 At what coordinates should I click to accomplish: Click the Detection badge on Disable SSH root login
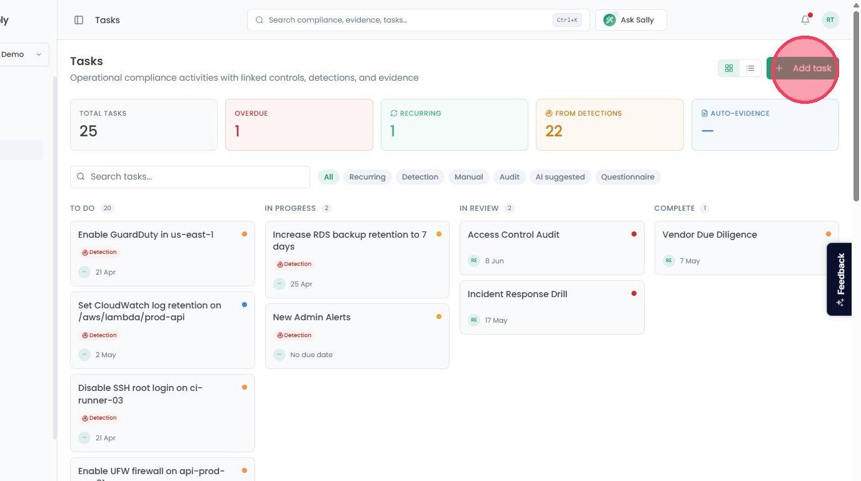click(99, 418)
